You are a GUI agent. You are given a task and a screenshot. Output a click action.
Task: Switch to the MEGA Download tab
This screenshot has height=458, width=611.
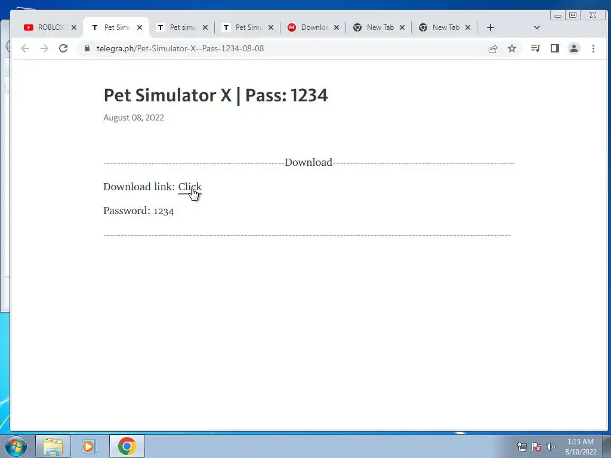[x=309, y=27]
